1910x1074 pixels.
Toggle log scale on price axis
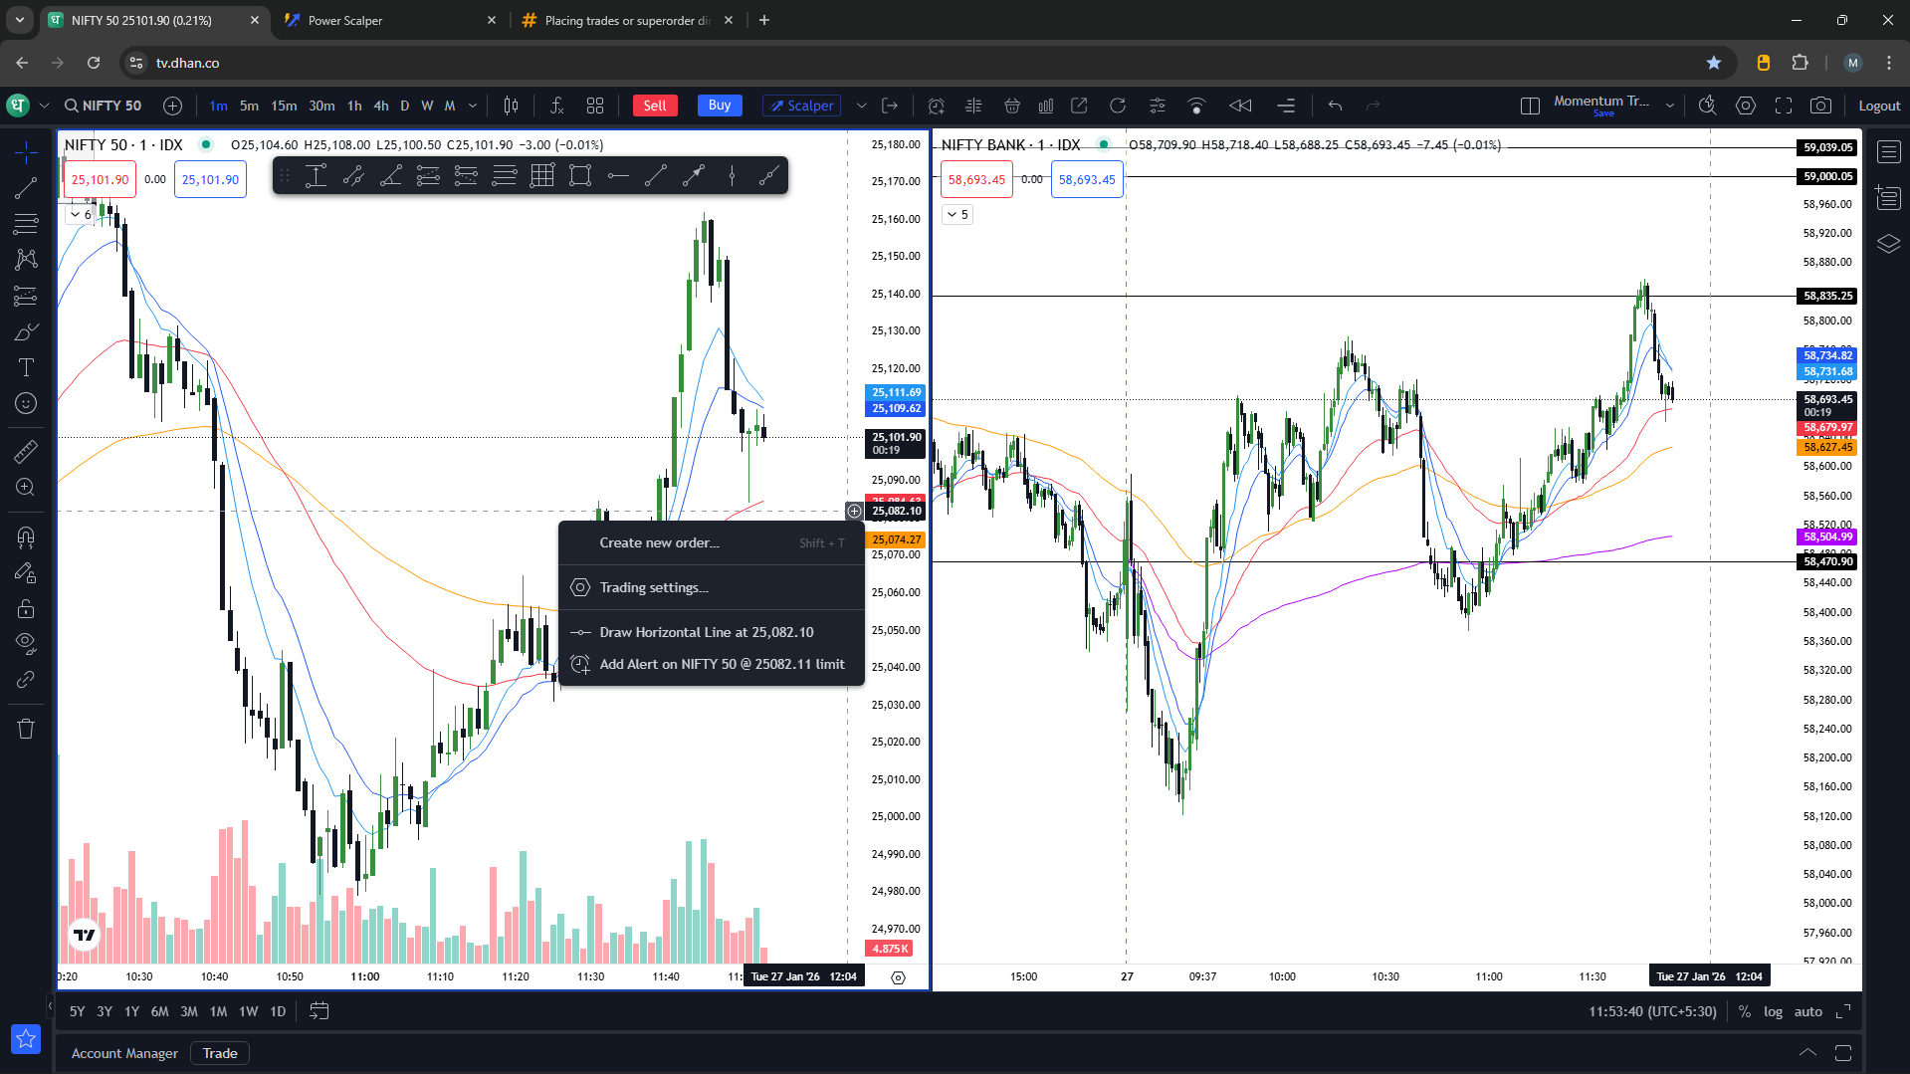[x=1773, y=1011]
